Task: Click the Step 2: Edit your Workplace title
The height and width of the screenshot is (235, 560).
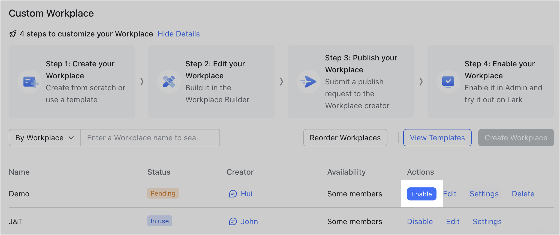Action: click(215, 70)
